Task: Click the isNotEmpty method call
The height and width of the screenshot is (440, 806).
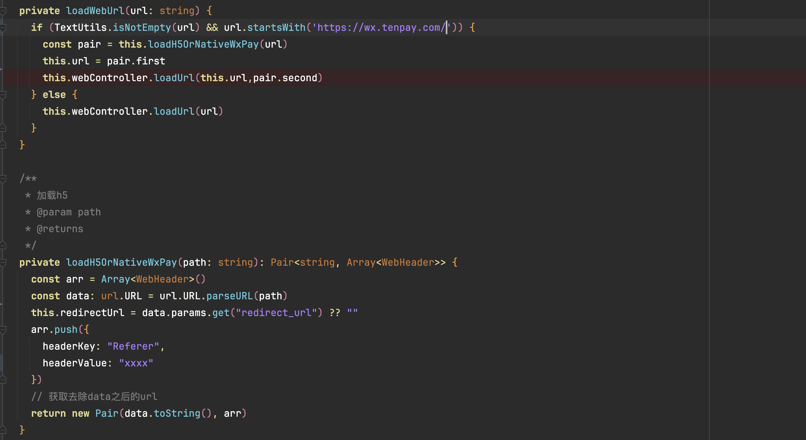Action: tap(142, 28)
